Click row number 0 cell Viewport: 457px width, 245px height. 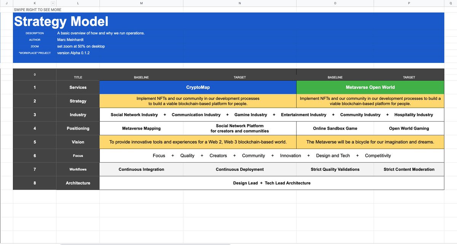[35, 75]
